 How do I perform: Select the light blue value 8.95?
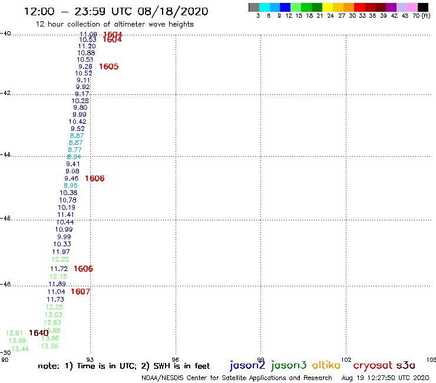(x=70, y=186)
